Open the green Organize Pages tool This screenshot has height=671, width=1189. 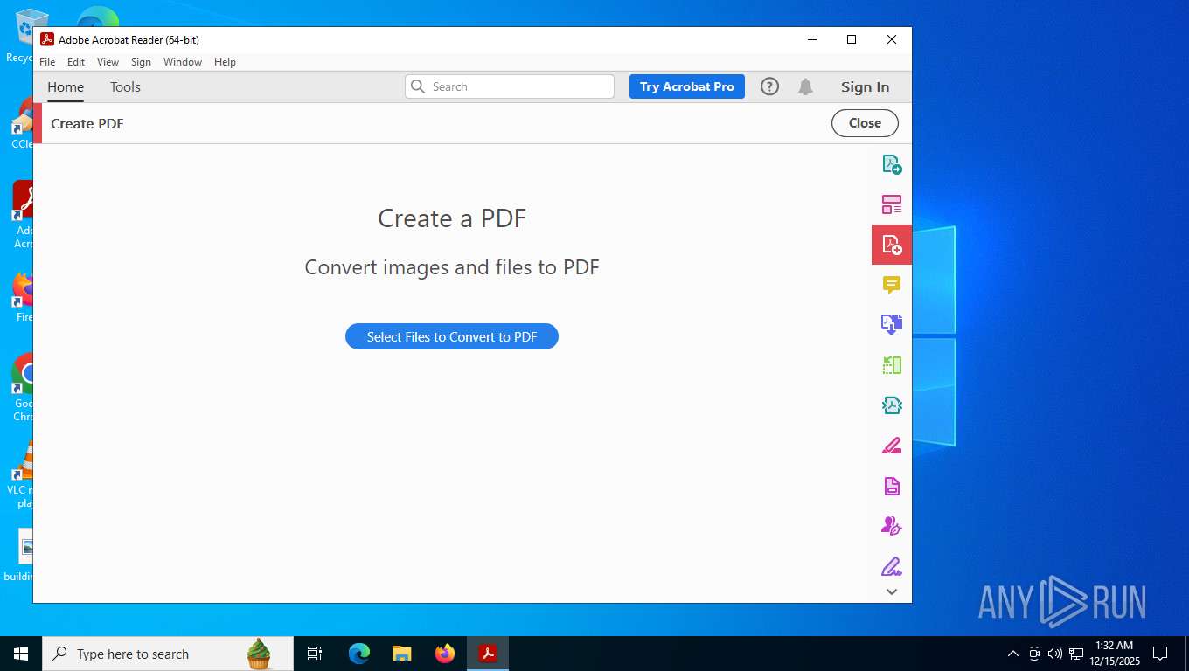point(892,365)
